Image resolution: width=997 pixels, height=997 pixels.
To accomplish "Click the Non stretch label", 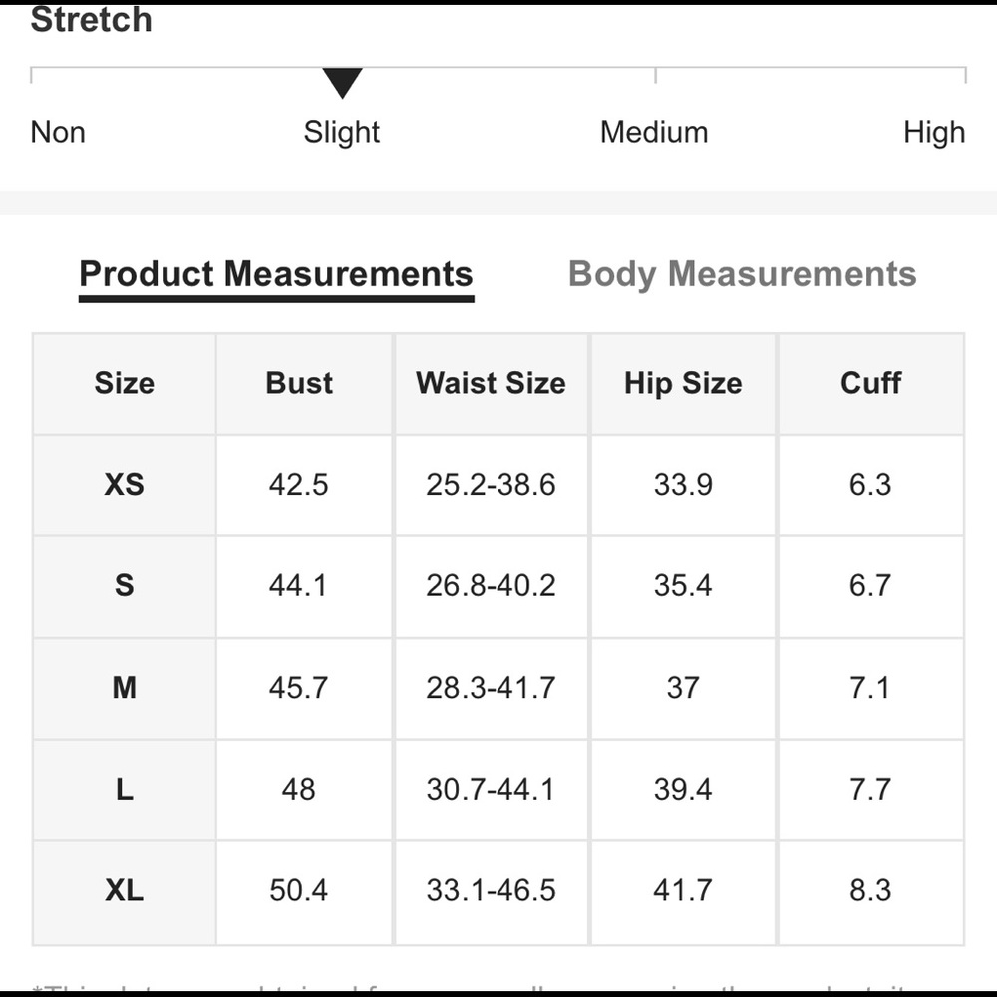I will [58, 132].
